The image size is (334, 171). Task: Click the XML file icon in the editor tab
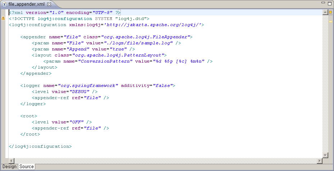click(x=4, y=4)
